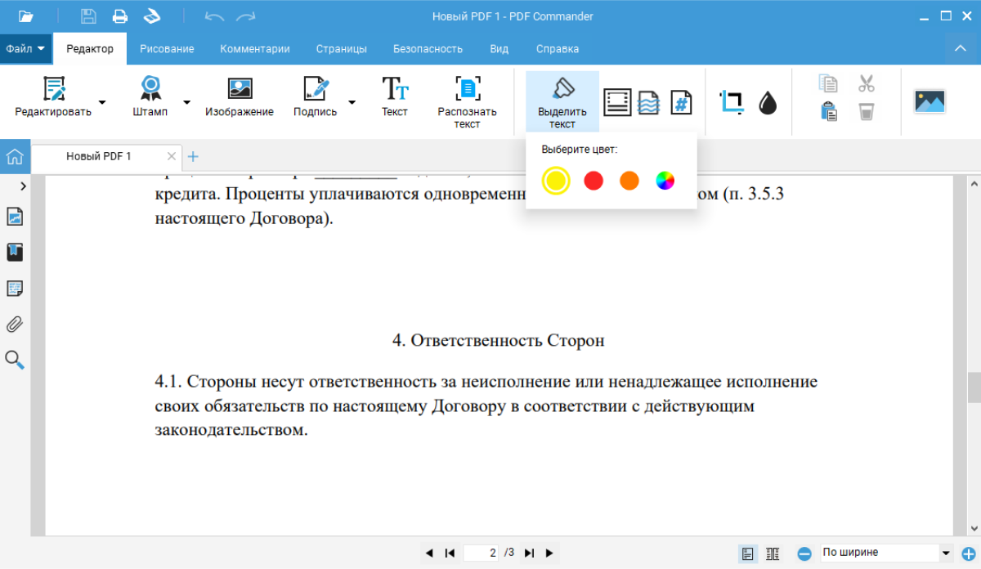Run Распознать текст OCR

tap(467, 102)
